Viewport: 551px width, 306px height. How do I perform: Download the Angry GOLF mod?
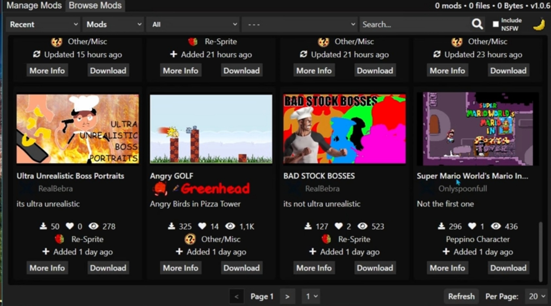[241, 268]
